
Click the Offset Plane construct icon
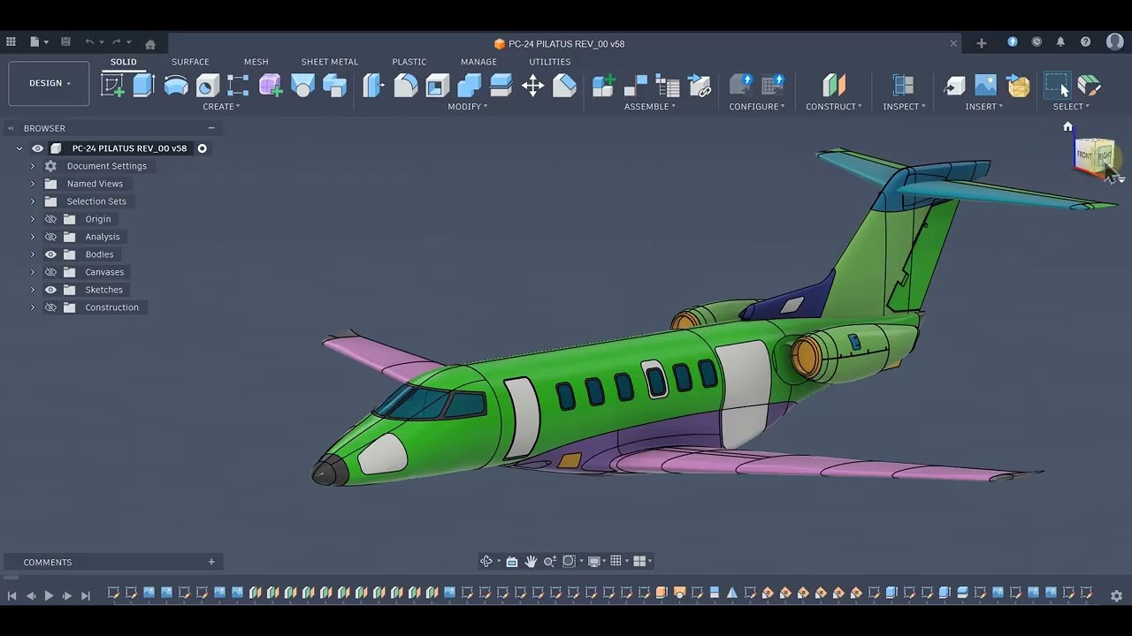833,85
